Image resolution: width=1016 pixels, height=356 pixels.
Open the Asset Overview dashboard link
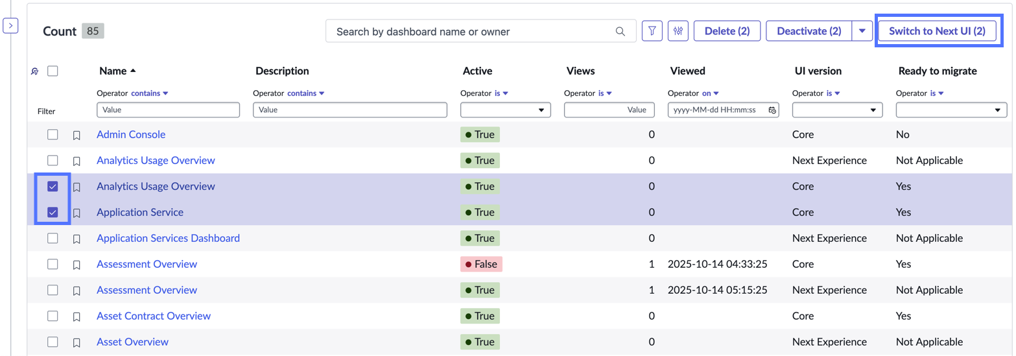[132, 342]
